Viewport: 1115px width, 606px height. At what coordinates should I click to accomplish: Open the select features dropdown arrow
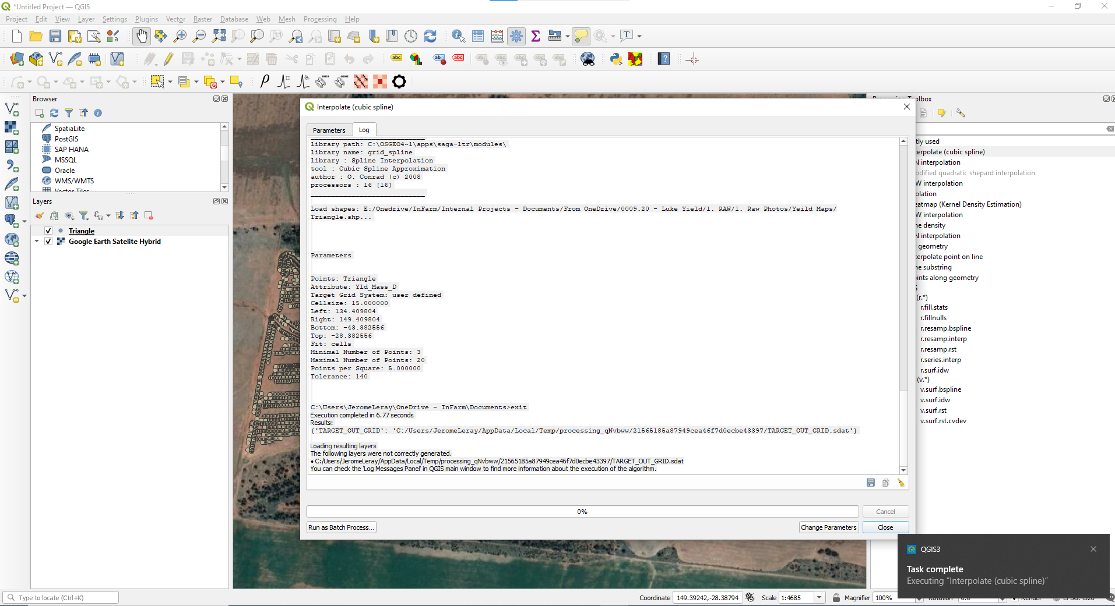[x=170, y=82]
